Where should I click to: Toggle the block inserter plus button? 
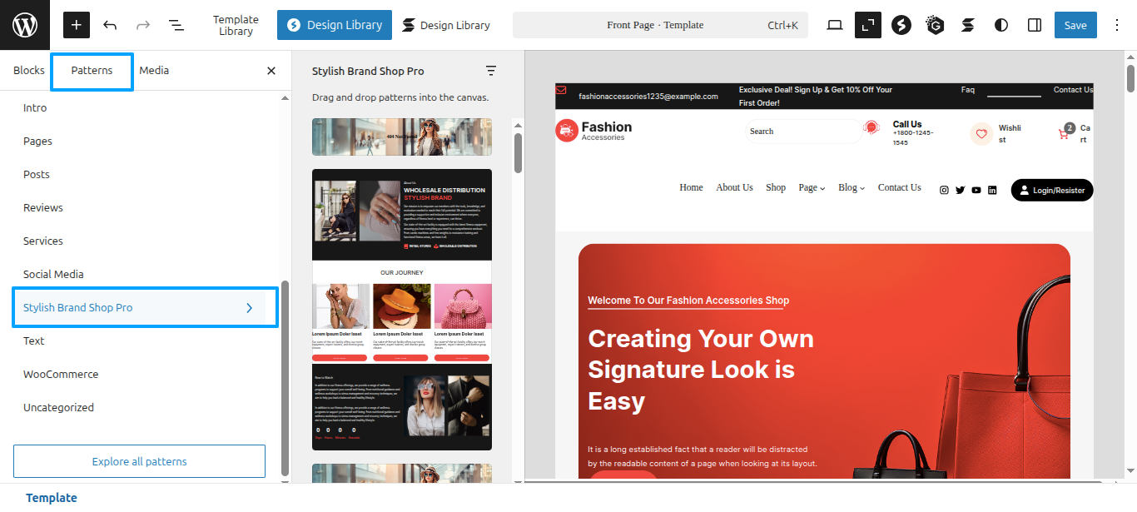tap(77, 25)
